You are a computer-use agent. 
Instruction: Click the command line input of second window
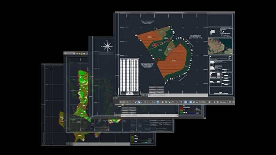pos(150,116)
